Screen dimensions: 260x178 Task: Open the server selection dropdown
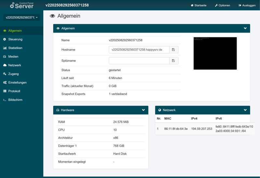(x=21, y=18)
